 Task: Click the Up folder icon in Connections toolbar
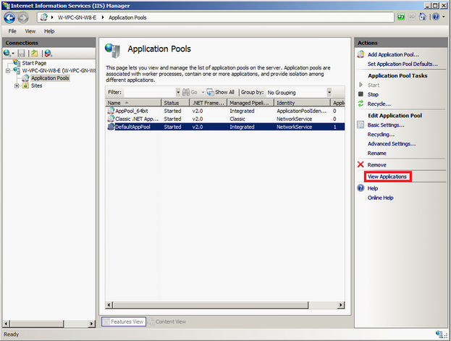coord(35,54)
